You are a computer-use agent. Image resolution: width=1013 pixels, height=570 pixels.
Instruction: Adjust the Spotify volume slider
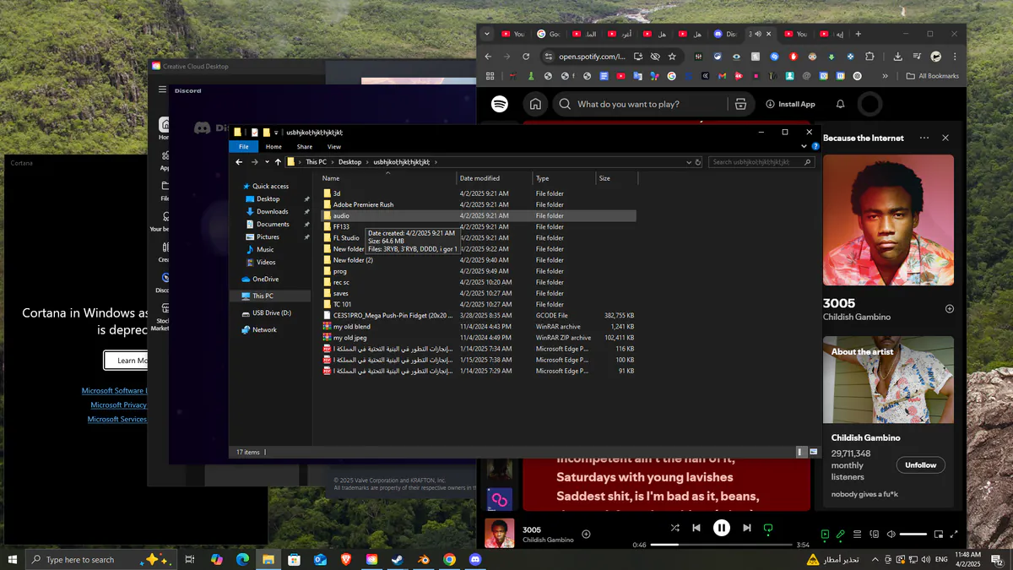913,535
